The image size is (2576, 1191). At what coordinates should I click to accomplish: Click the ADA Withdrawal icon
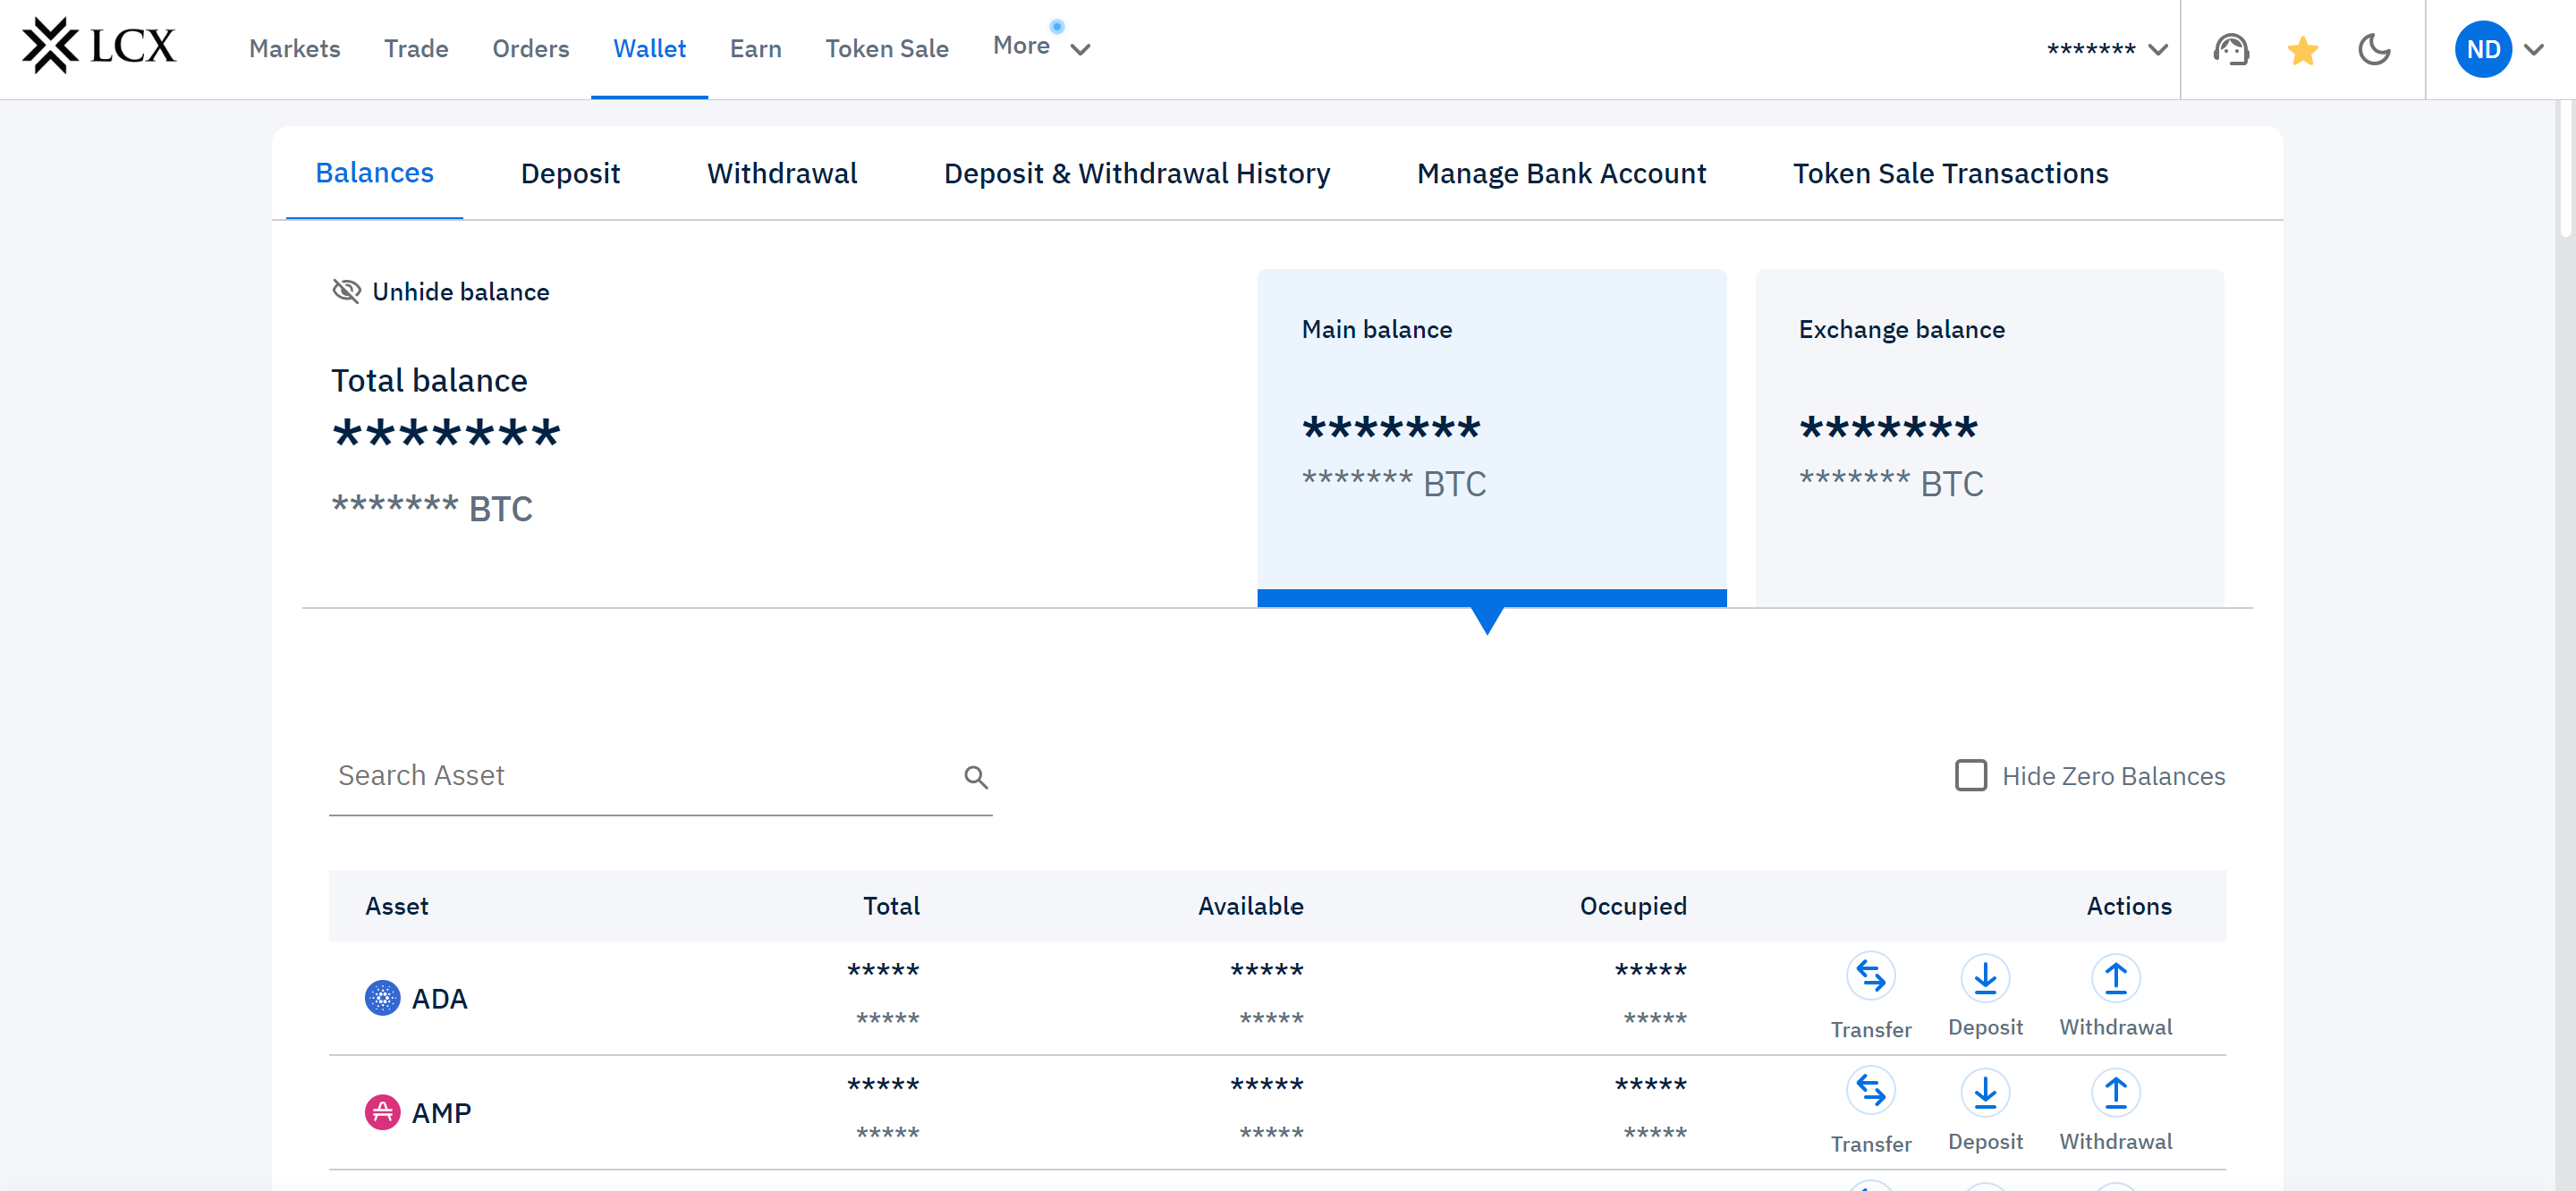[x=2115, y=977]
